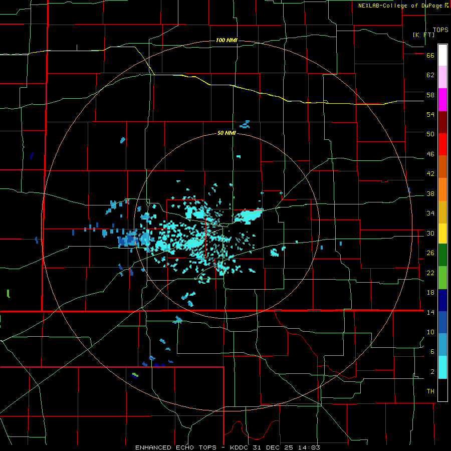Select the 50 legend value
The height and width of the screenshot is (451, 451).
click(x=430, y=134)
